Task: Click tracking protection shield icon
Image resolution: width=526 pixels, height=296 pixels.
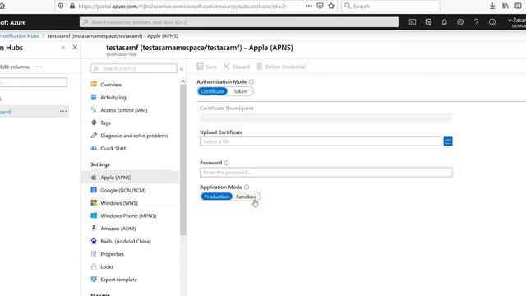Action: [x=61, y=6]
